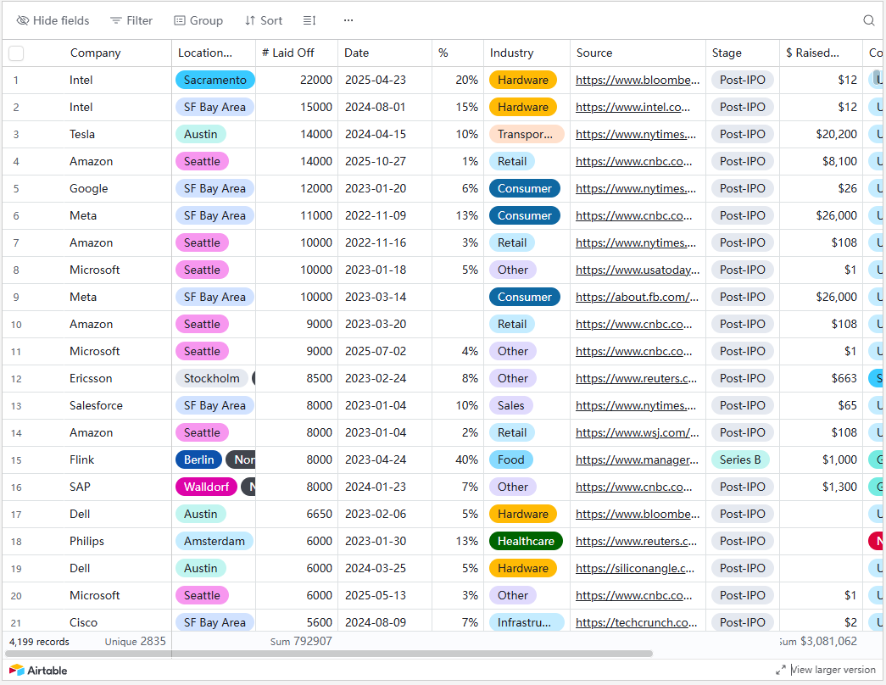Click the Walldorf location tag for SAP
The height and width of the screenshot is (685, 886).
tap(206, 487)
